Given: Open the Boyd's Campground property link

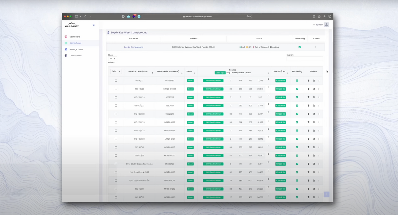Looking at the screenshot, I should 134,47.
